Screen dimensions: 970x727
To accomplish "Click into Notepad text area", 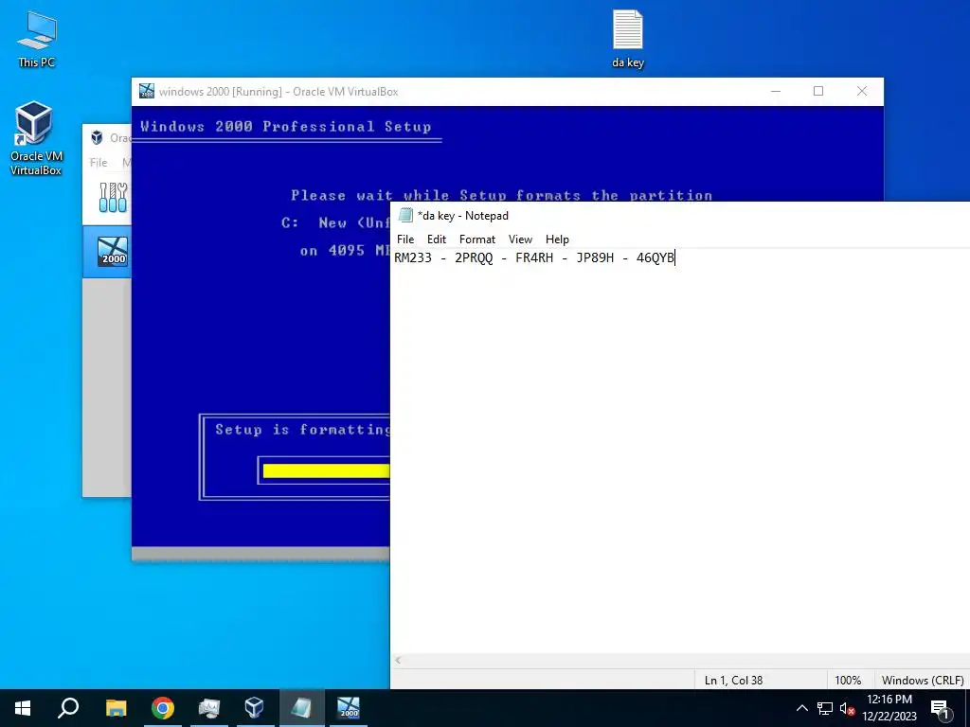I will pos(680,452).
